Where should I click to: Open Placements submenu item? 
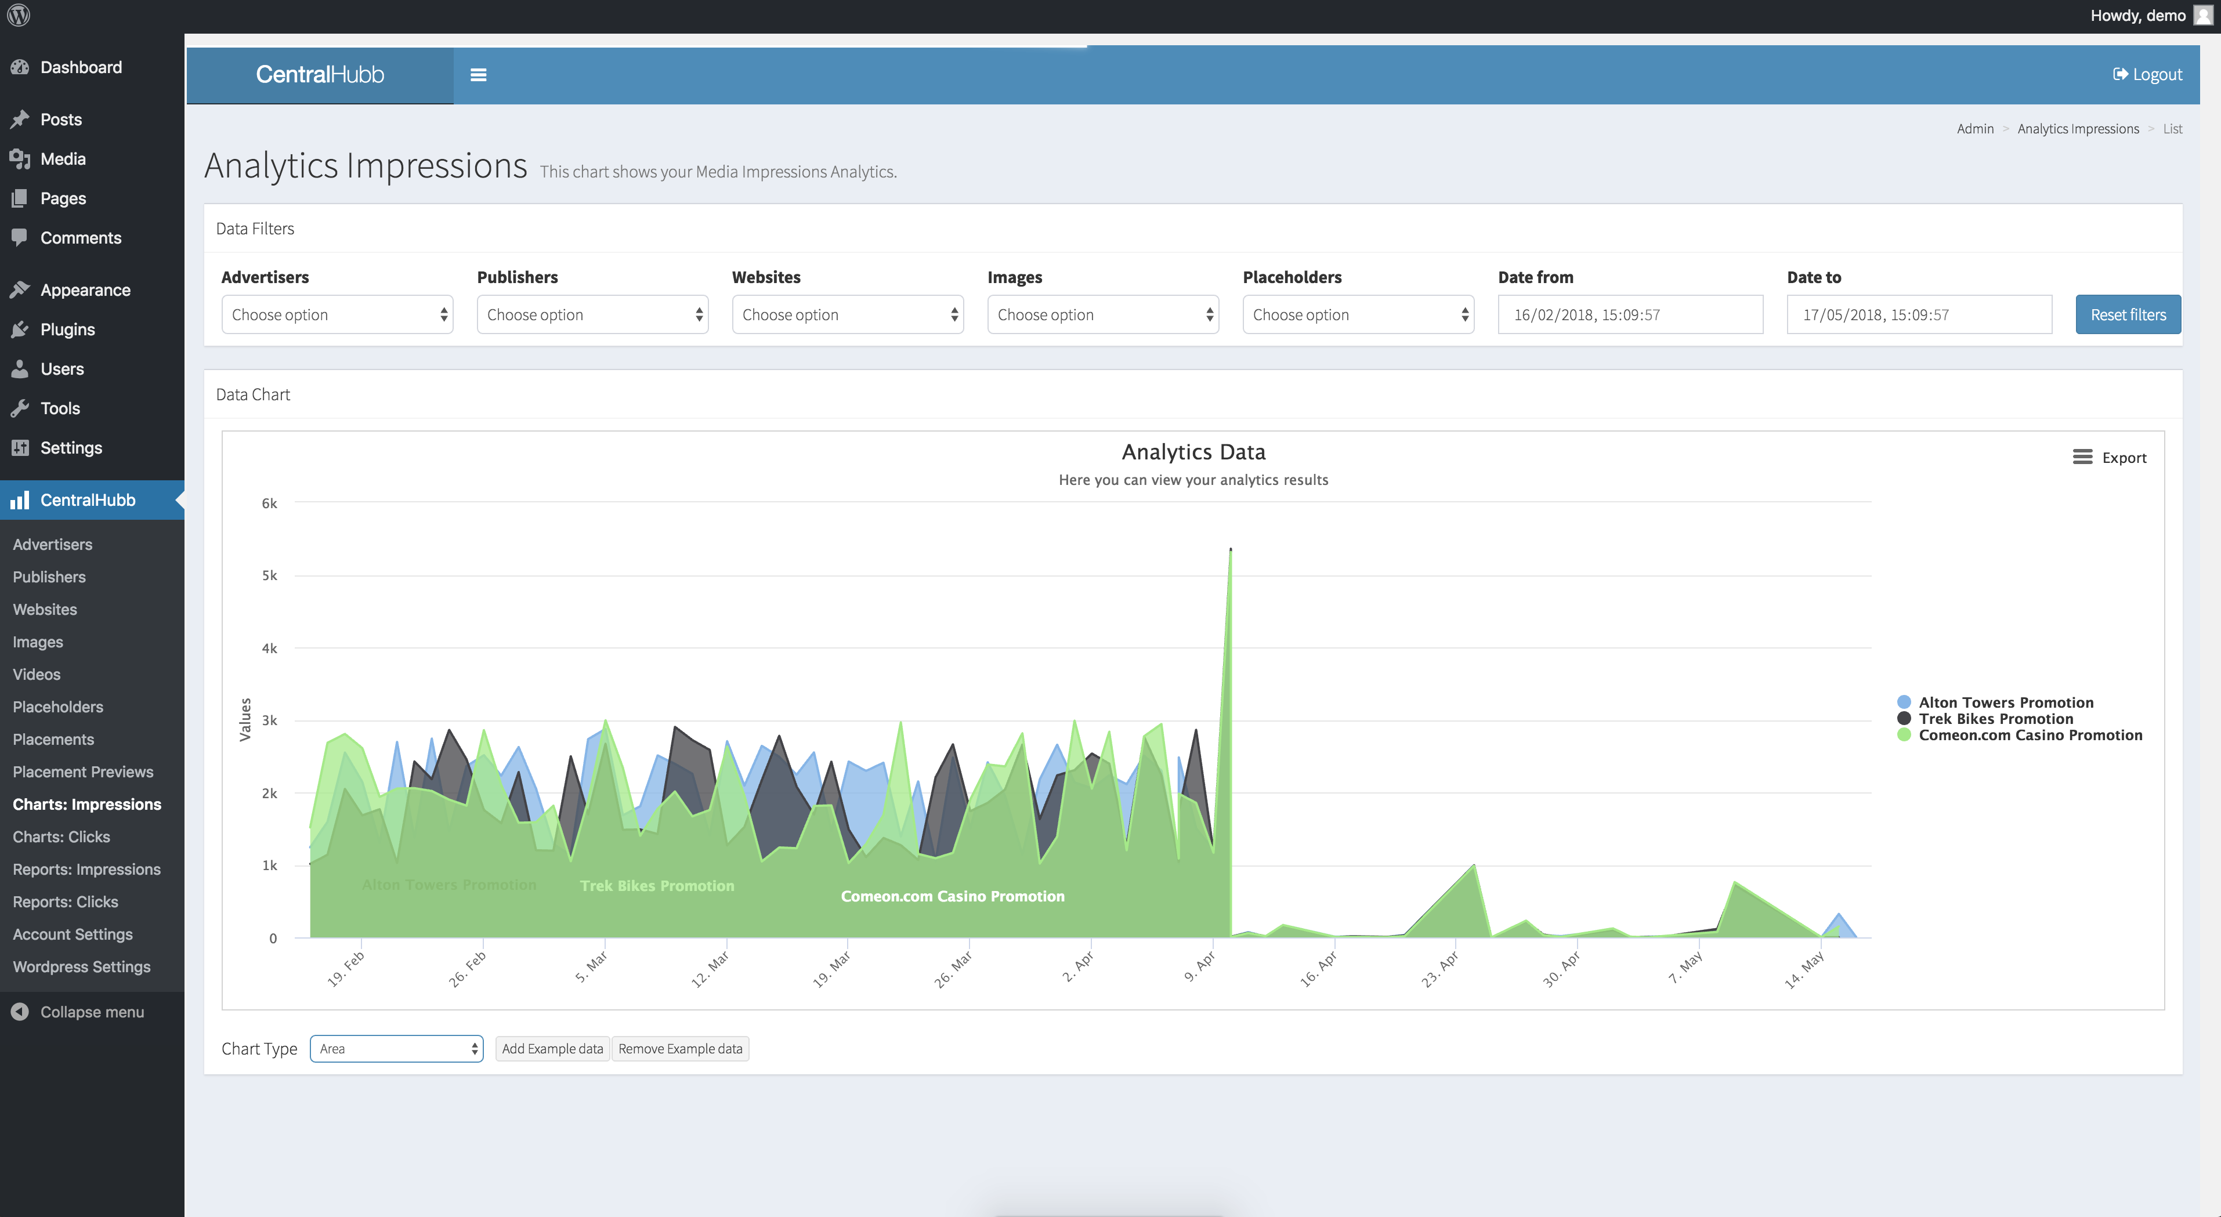(x=53, y=740)
